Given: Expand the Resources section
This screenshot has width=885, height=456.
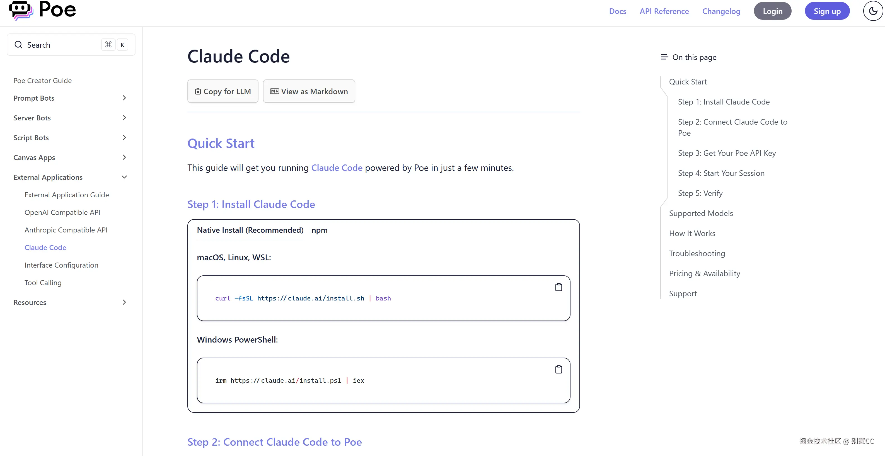Looking at the screenshot, I should point(124,302).
